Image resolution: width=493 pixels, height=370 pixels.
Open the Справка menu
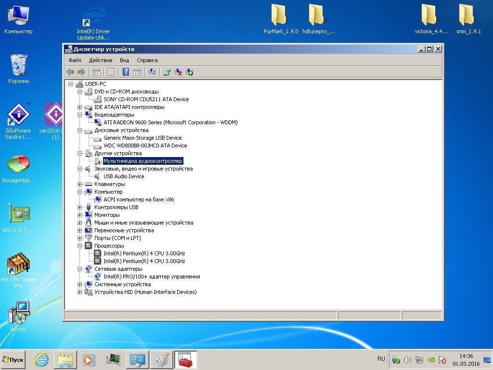[x=147, y=60]
